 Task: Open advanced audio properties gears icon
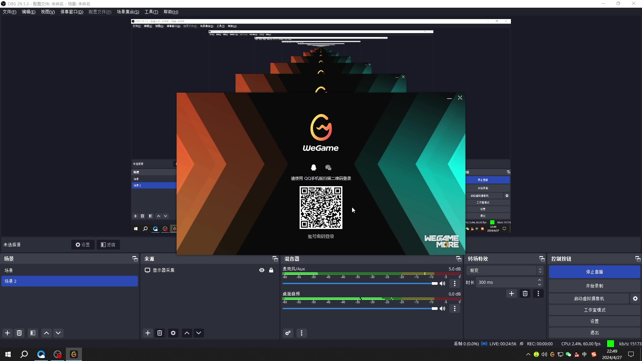(288, 333)
